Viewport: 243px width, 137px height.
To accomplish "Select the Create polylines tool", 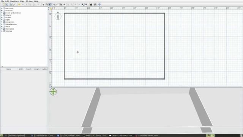I will click(57, 5).
